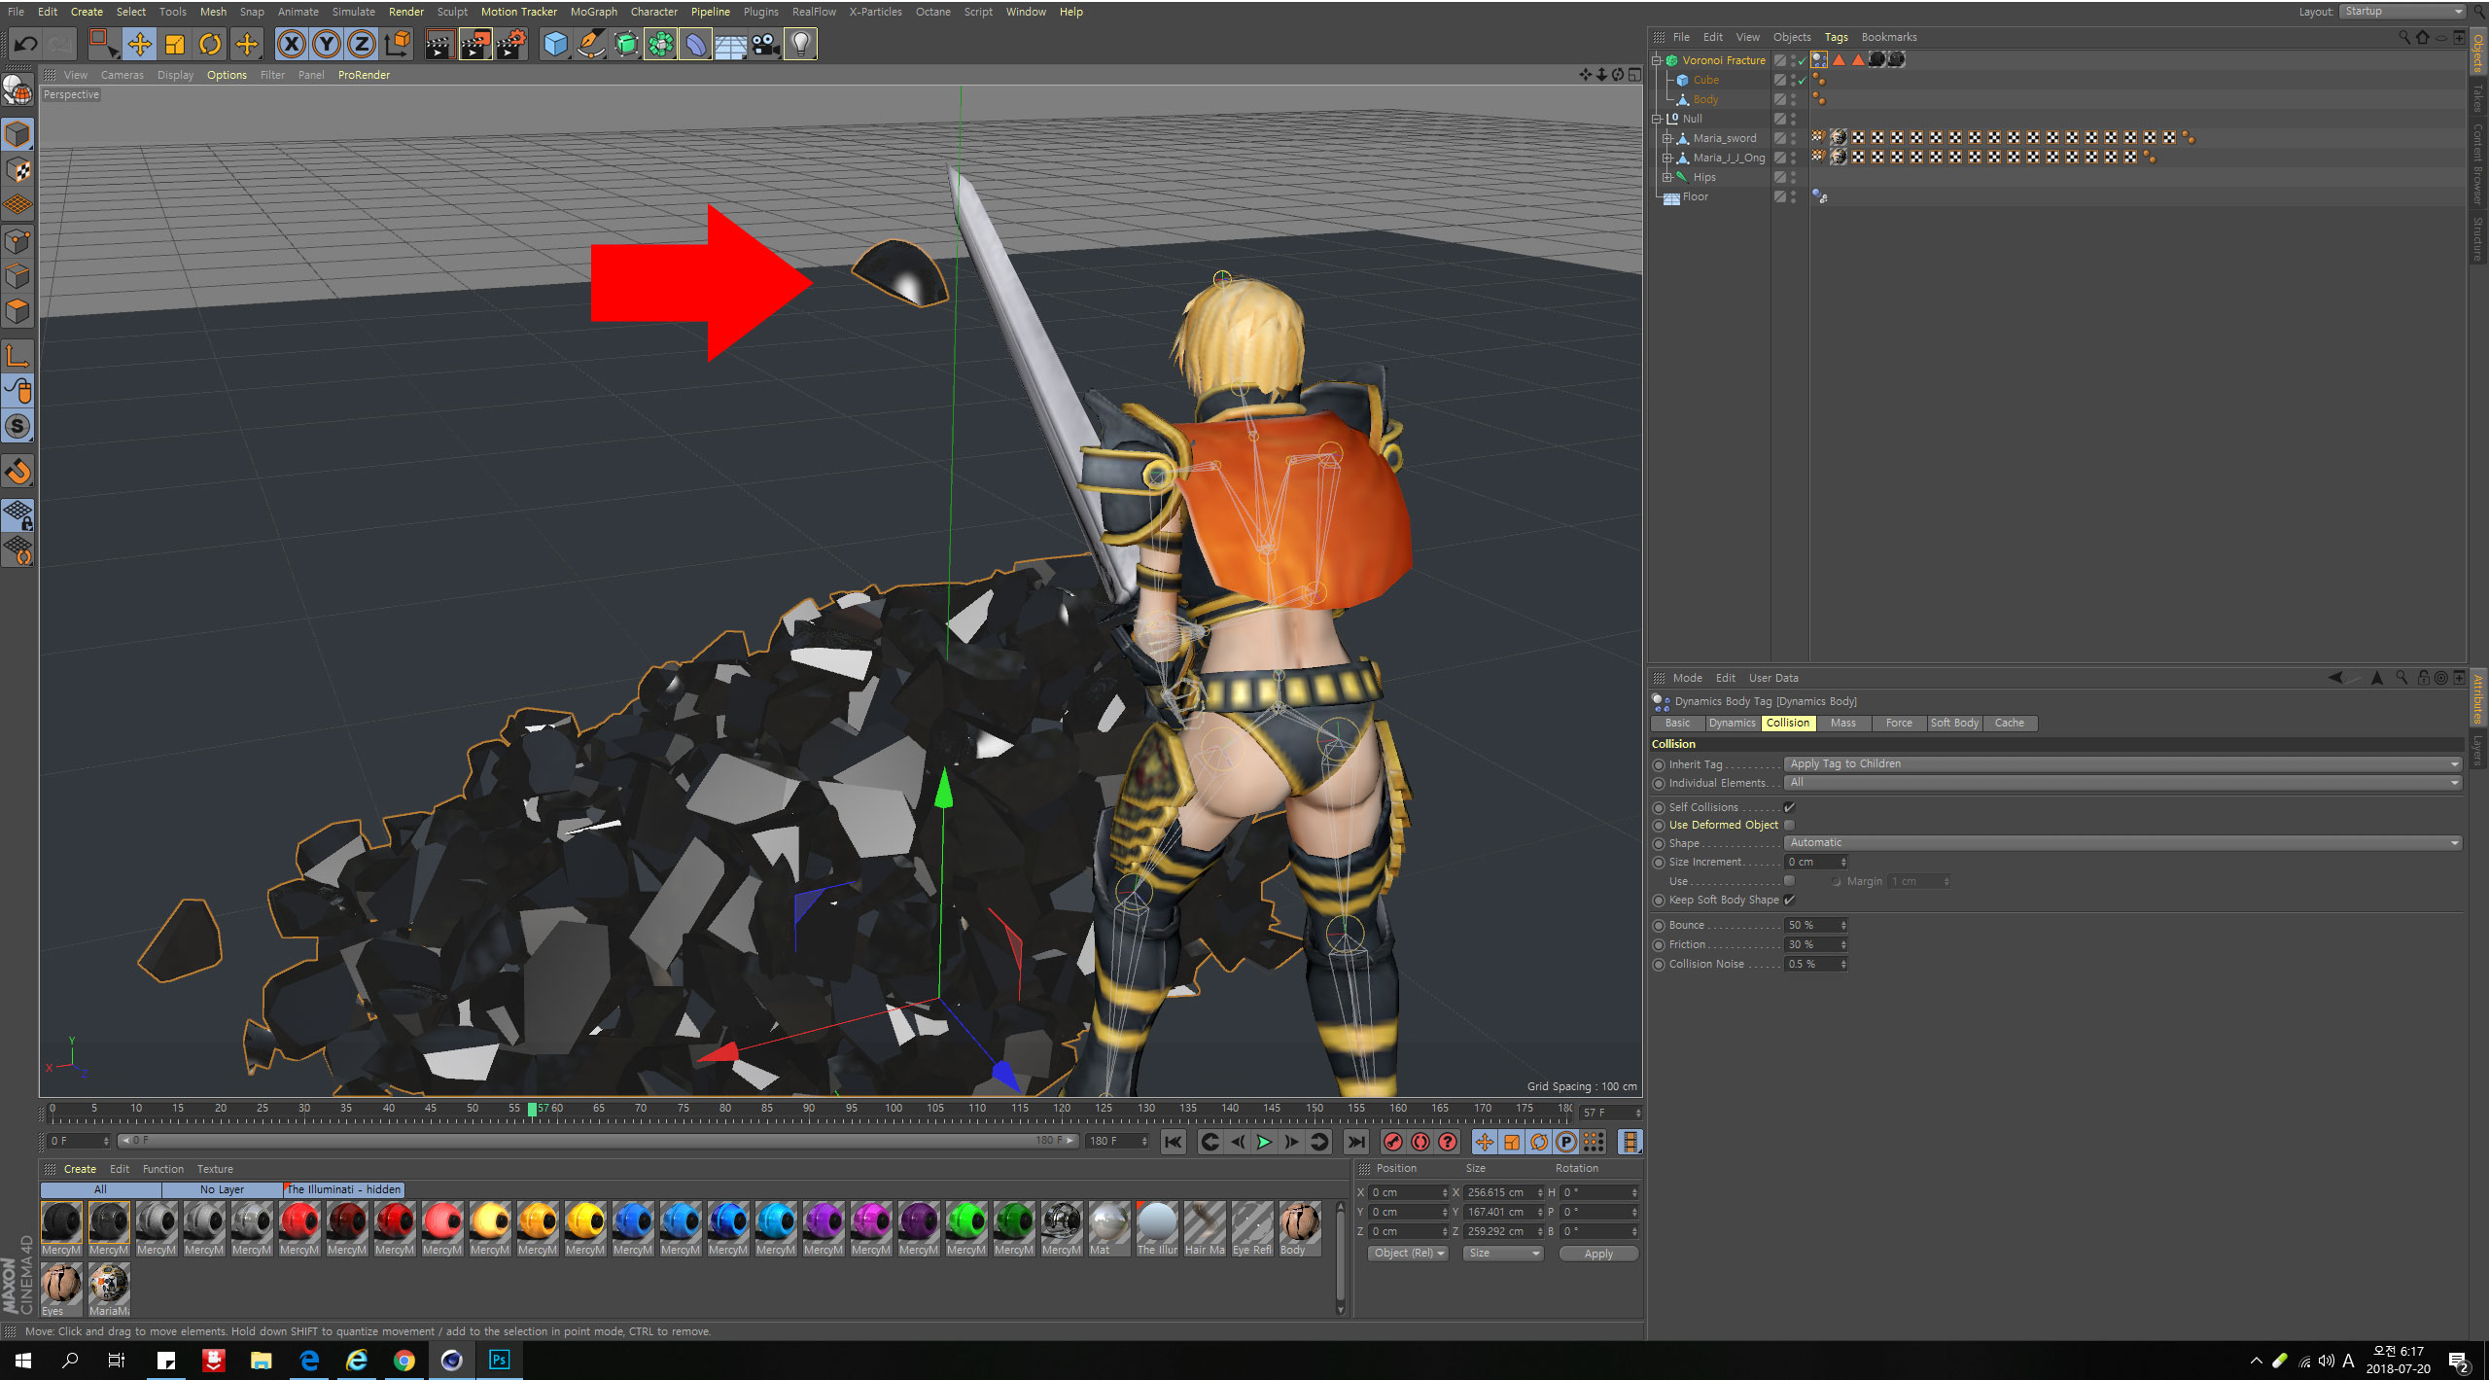Add a Cube primitive object icon
The image size is (2489, 1380).
pos(555,44)
